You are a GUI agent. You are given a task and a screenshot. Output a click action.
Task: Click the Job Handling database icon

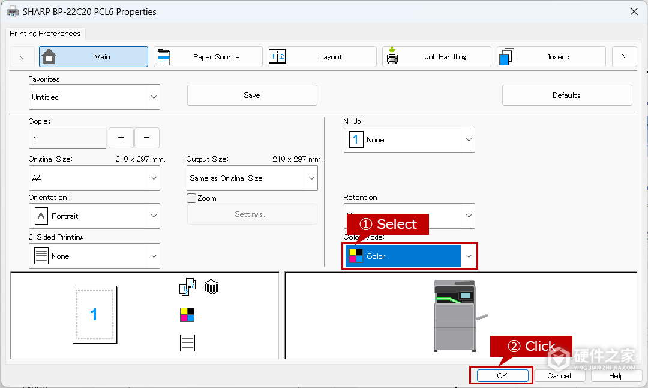(x=392, y=56)
